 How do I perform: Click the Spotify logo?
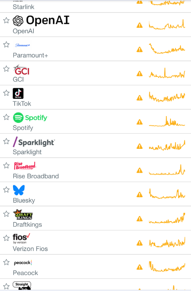(30, 117)
